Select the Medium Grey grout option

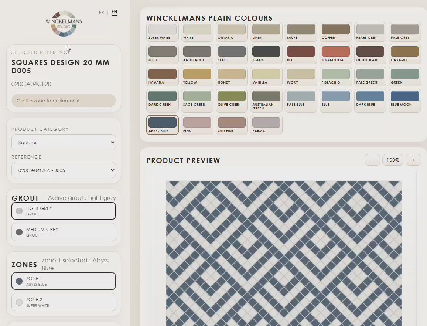[64, 232]
